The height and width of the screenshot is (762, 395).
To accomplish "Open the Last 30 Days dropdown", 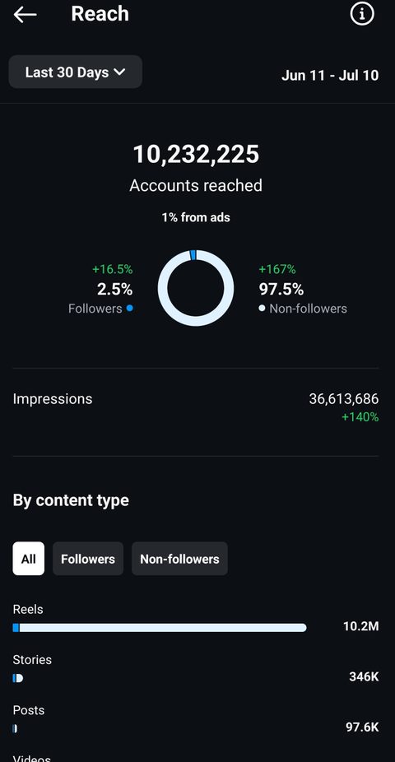I will tap(76, 72).
